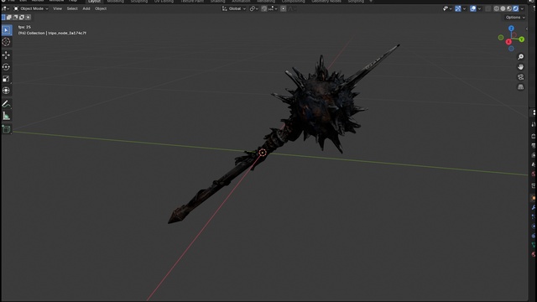Open the editor type dropdown
The image size is (537, 302).
coord(5,8)
